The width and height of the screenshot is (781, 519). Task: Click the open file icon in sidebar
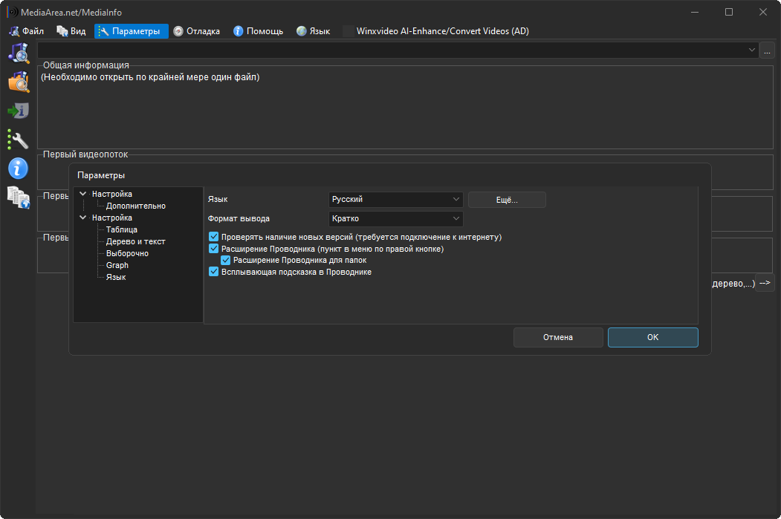(18, 53)
